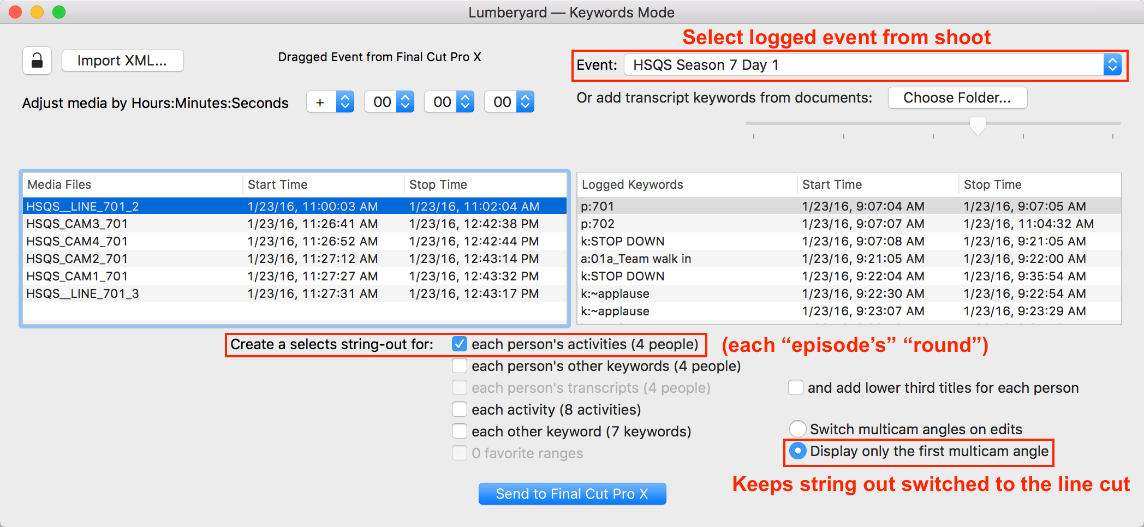
Task: Click the padlock lock icon button
Action: point(37,61)
